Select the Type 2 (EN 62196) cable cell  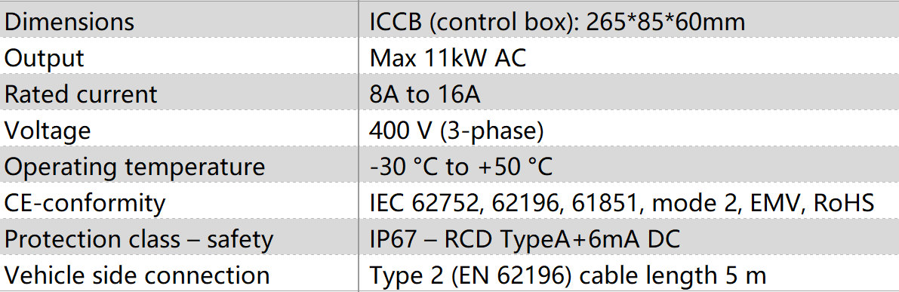coord(629,275)
